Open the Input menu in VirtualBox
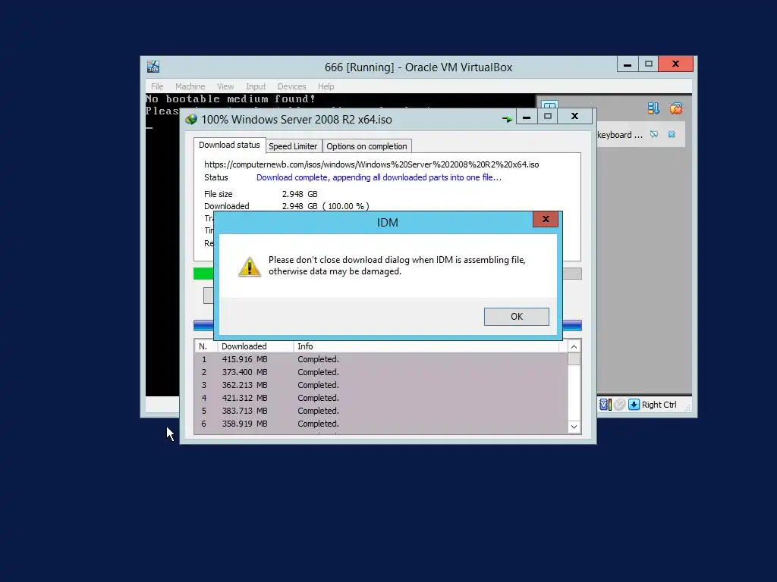This screenshot has width=777, height=582. click(256, 86)
